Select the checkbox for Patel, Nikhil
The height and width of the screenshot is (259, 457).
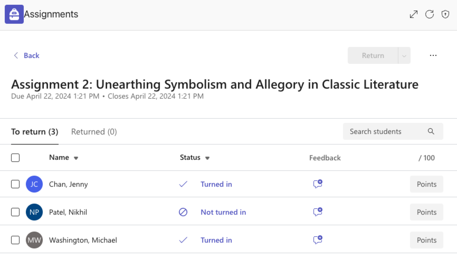click(x=15, y=212)
